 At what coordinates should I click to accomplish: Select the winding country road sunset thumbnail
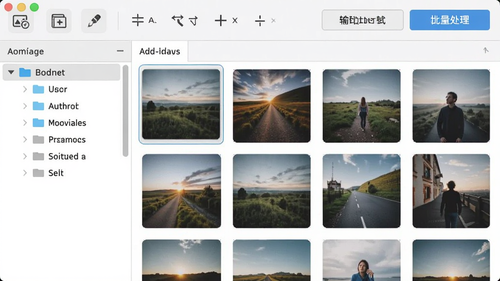[182, 191]
